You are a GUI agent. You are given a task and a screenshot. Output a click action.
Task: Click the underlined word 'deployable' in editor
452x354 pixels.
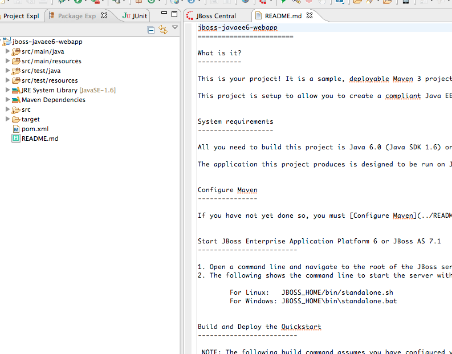pos(369,79)
